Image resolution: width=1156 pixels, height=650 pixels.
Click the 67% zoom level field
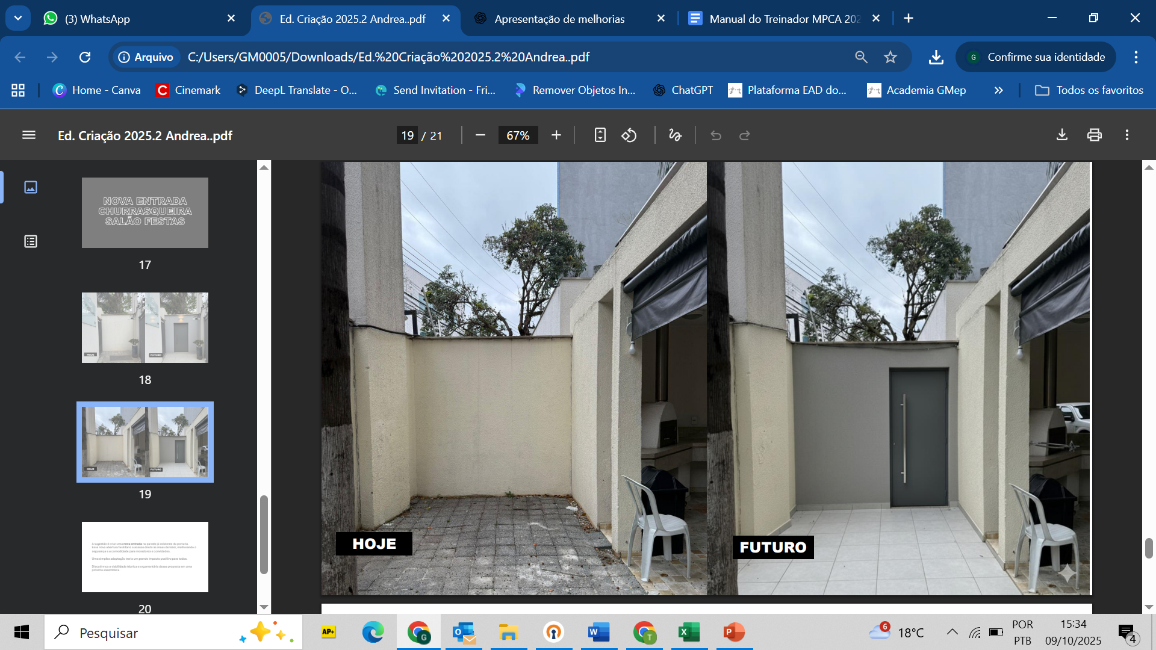(518, 135)
